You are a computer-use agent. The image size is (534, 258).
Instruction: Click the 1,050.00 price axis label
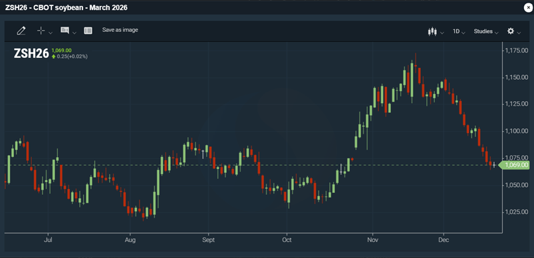tap(516, 185)
